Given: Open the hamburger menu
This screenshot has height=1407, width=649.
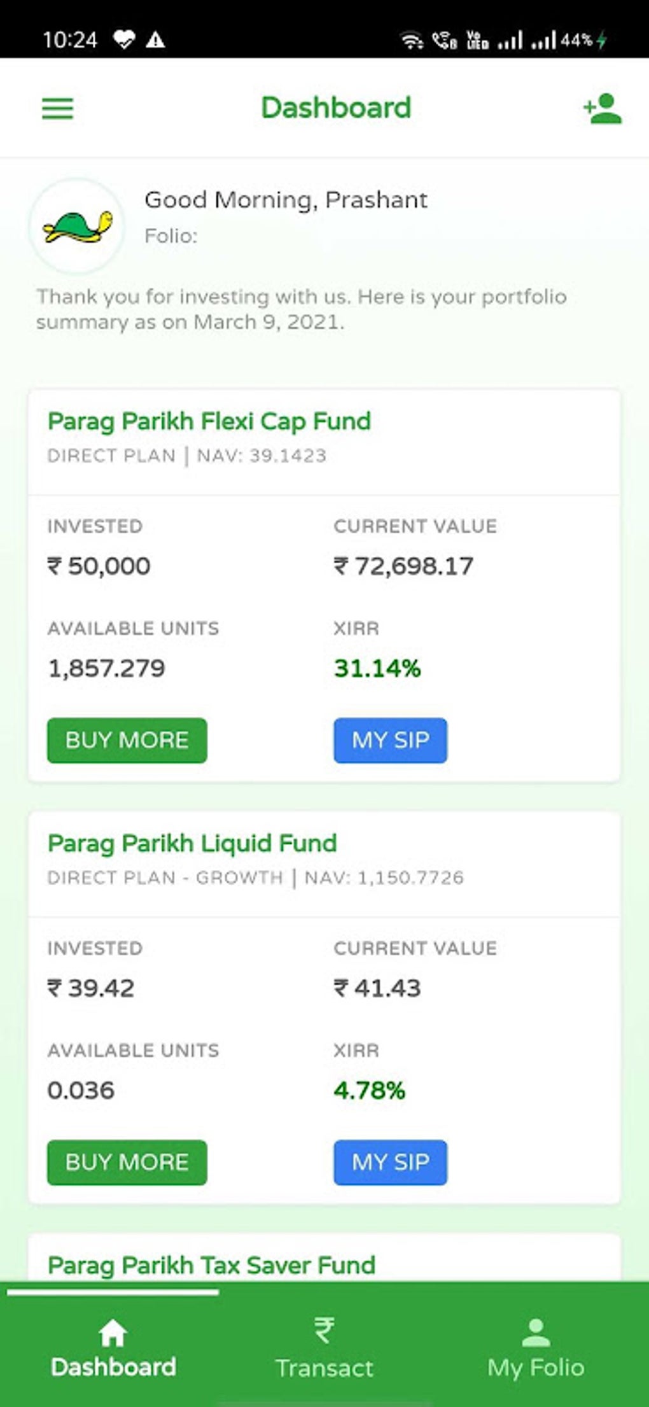Looking at the screenshot, I should tap(57, 108).
